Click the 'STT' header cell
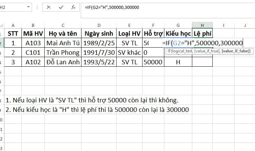This screenshot has width=255, height=151. point(13,33)
